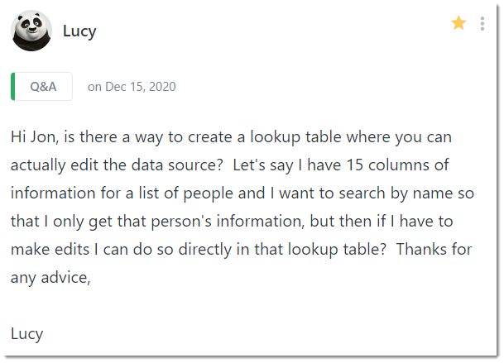Click the Dec 15, 2020 post date

pos(140,87)
